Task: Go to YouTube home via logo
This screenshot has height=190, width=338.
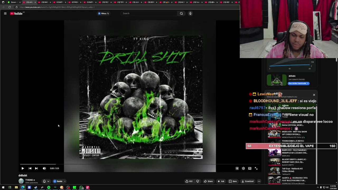Action: (x=16, y=13)
